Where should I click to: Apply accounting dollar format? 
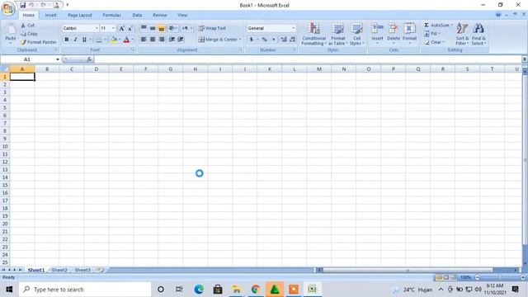251,40
